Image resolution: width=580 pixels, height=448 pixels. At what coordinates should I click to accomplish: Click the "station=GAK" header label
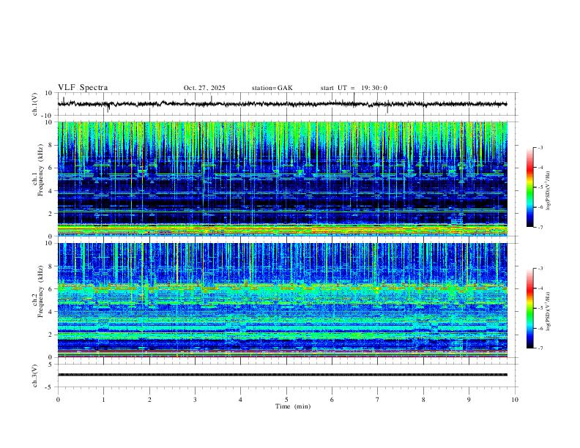pyautogui.click(x=272, y=88)
